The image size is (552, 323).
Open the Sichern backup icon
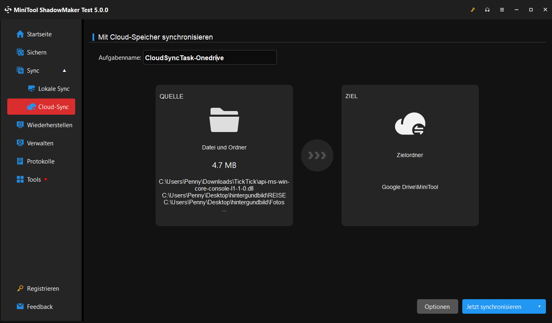20,52
